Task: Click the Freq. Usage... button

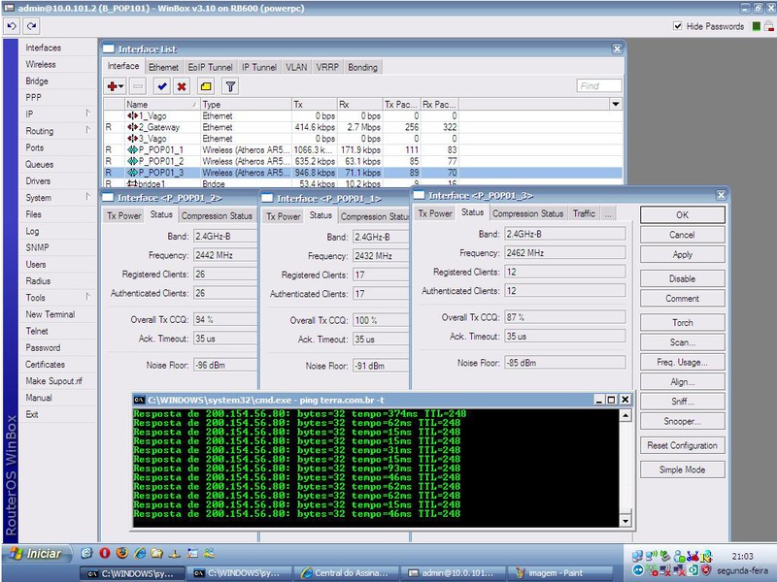Action: (682, 363)
